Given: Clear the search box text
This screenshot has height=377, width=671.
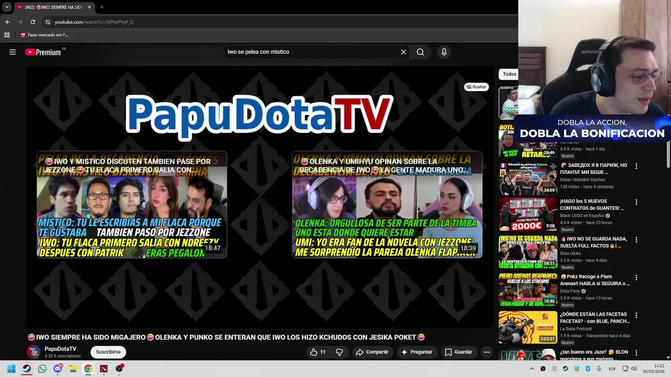Looking at the screenshot, I should pos(404,52).
